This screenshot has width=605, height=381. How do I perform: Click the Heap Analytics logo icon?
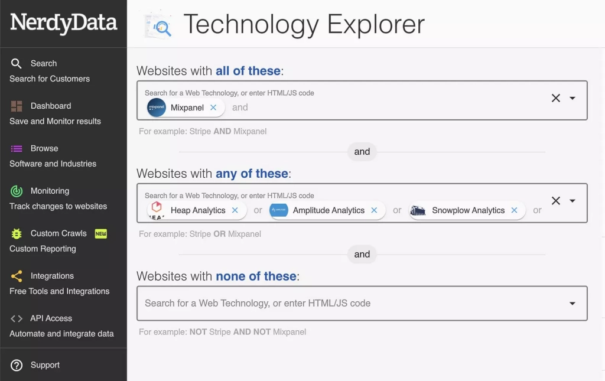click(x=157, y=210)
